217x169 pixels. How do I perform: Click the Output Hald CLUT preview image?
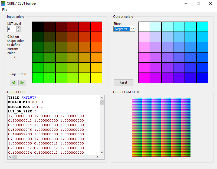pyautogui.click(x=161, y=127)
